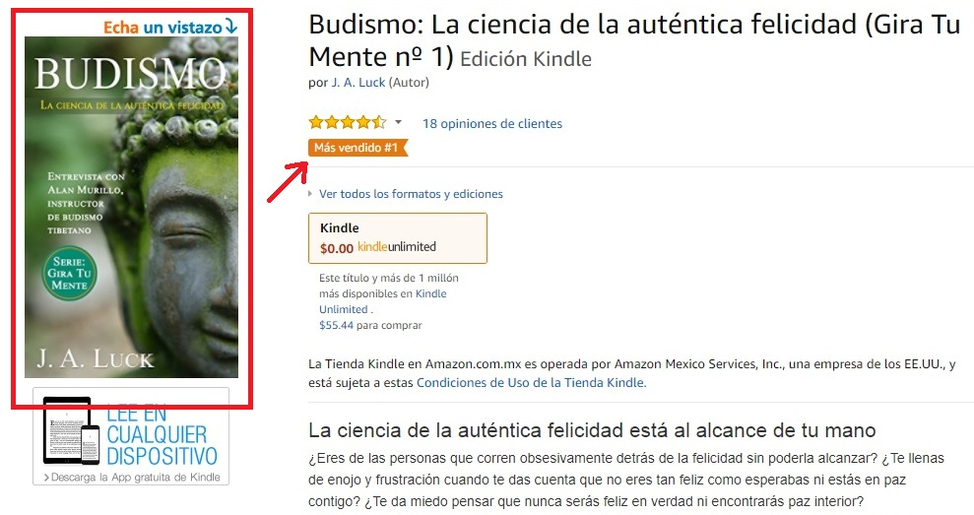Image resolution: width=974 pixels, height=515 pixels.
Task: Open Condiciones de Uso de la Tienda Kindle
Action: (531, 383)
